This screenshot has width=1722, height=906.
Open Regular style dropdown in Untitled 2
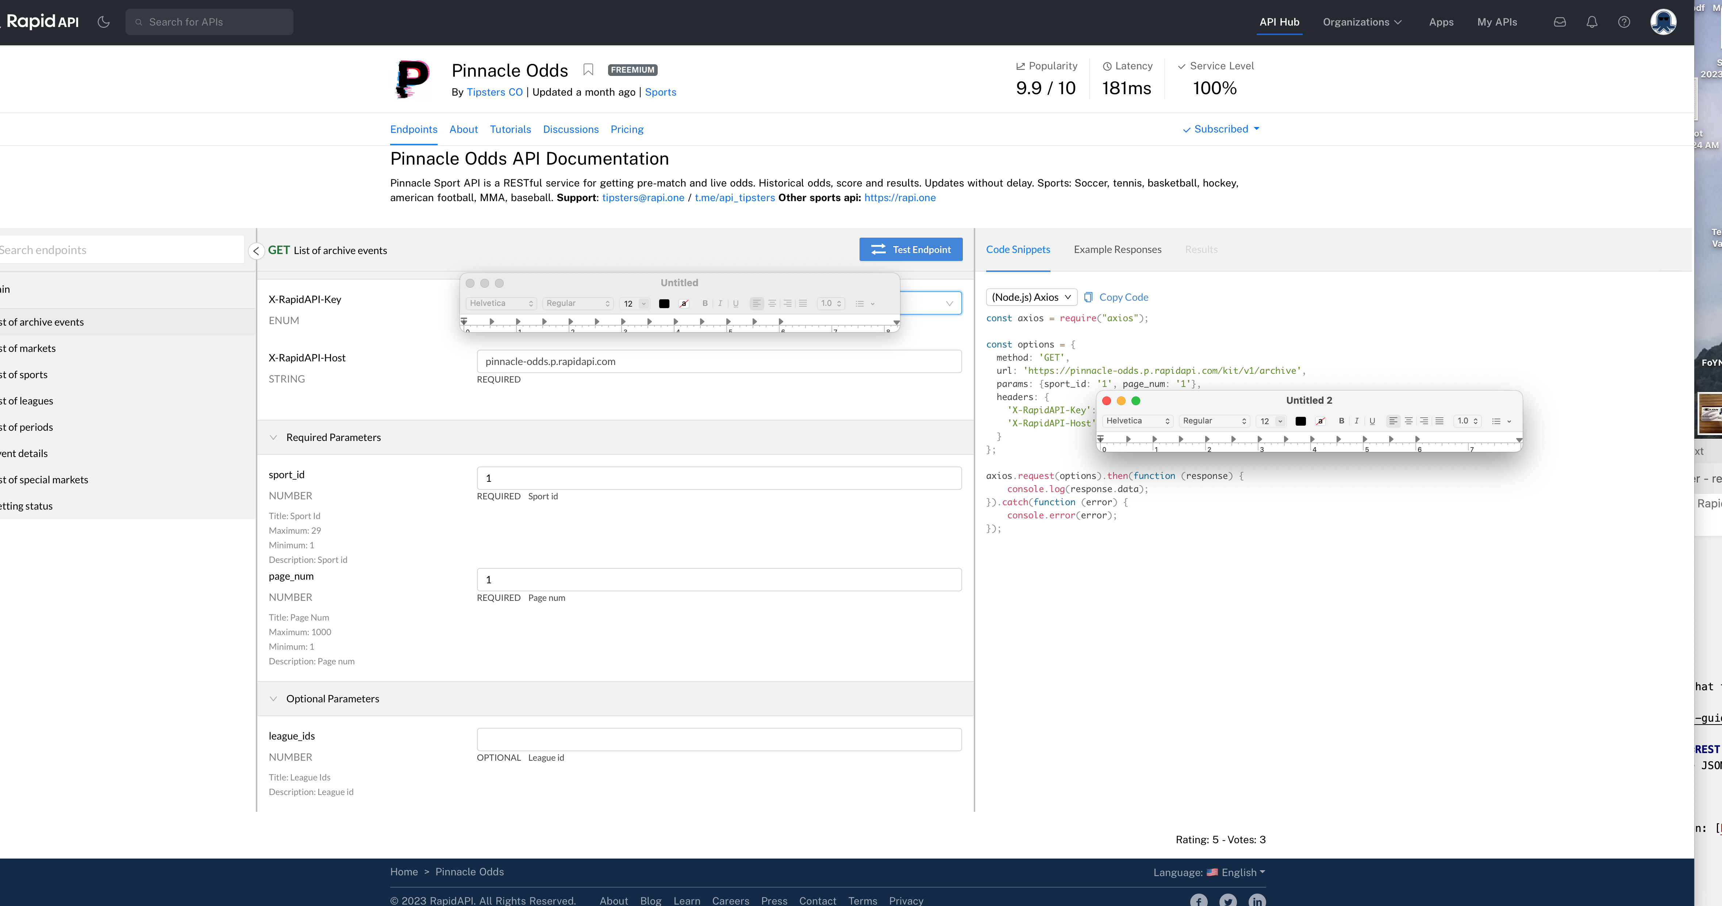1214,421
